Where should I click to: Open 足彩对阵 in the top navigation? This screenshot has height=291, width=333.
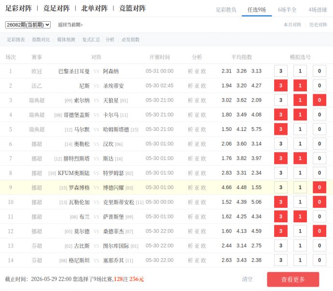(19, 9)
